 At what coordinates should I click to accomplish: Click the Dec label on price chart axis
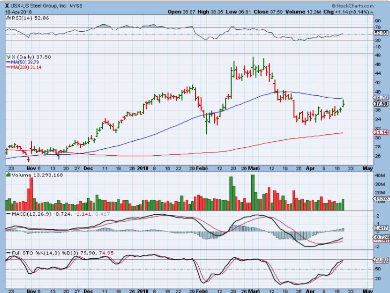pos(88,168)
